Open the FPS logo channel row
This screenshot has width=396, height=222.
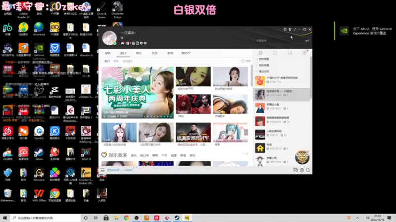[x=282, y=134]
